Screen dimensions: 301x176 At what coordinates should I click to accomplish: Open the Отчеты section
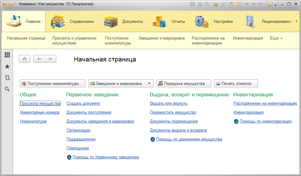tap(169, 21)
